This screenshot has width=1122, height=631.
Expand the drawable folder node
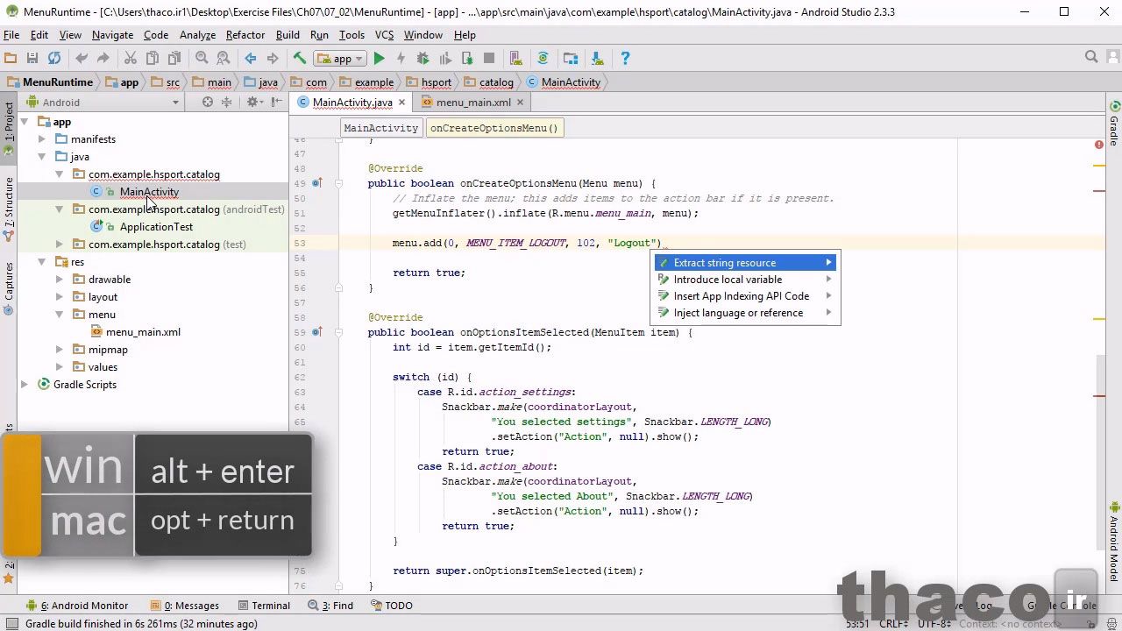point(60,280)
